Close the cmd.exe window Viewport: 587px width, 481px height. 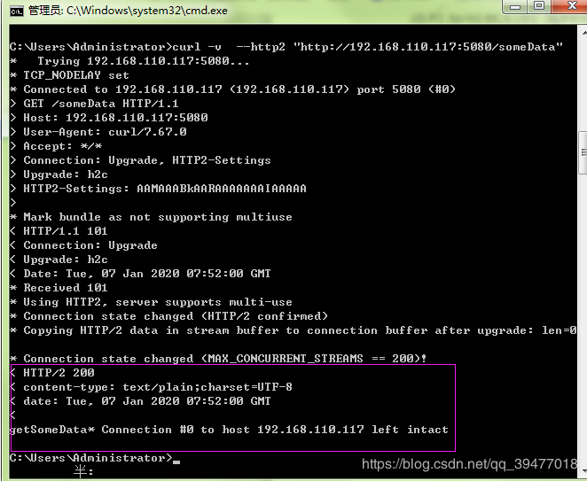(570, 5)
